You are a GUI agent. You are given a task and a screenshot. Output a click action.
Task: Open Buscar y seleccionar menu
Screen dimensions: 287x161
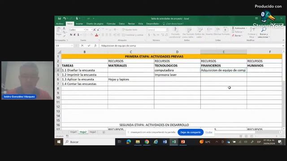pos(264,33)
